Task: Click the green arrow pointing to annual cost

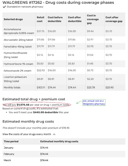Action: [79, 102]
